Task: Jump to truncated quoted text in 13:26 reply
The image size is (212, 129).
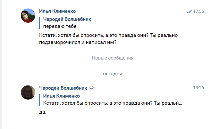Action: (113, 103)
